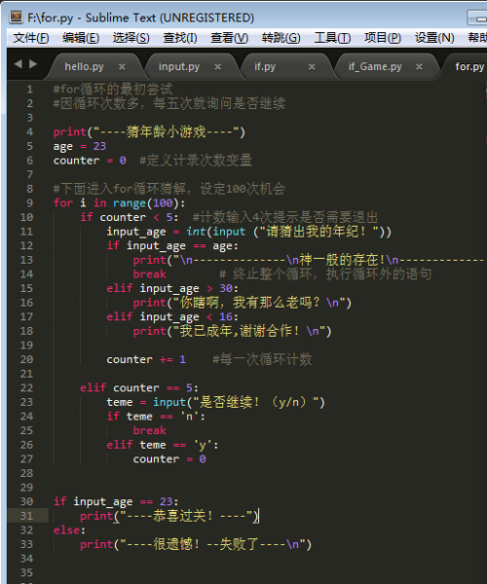Click 'elif input_age < 16:' line
Screen dimensions: 487x584
point(172,317)
